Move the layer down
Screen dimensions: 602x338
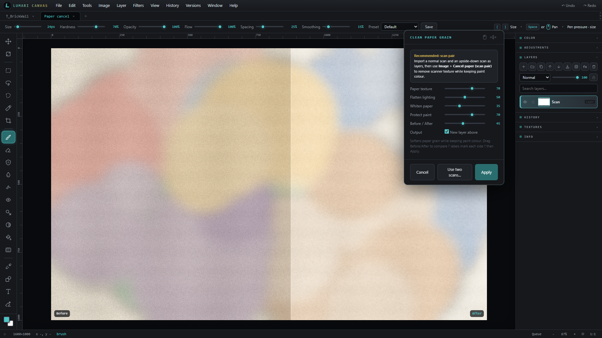[559, 67]
